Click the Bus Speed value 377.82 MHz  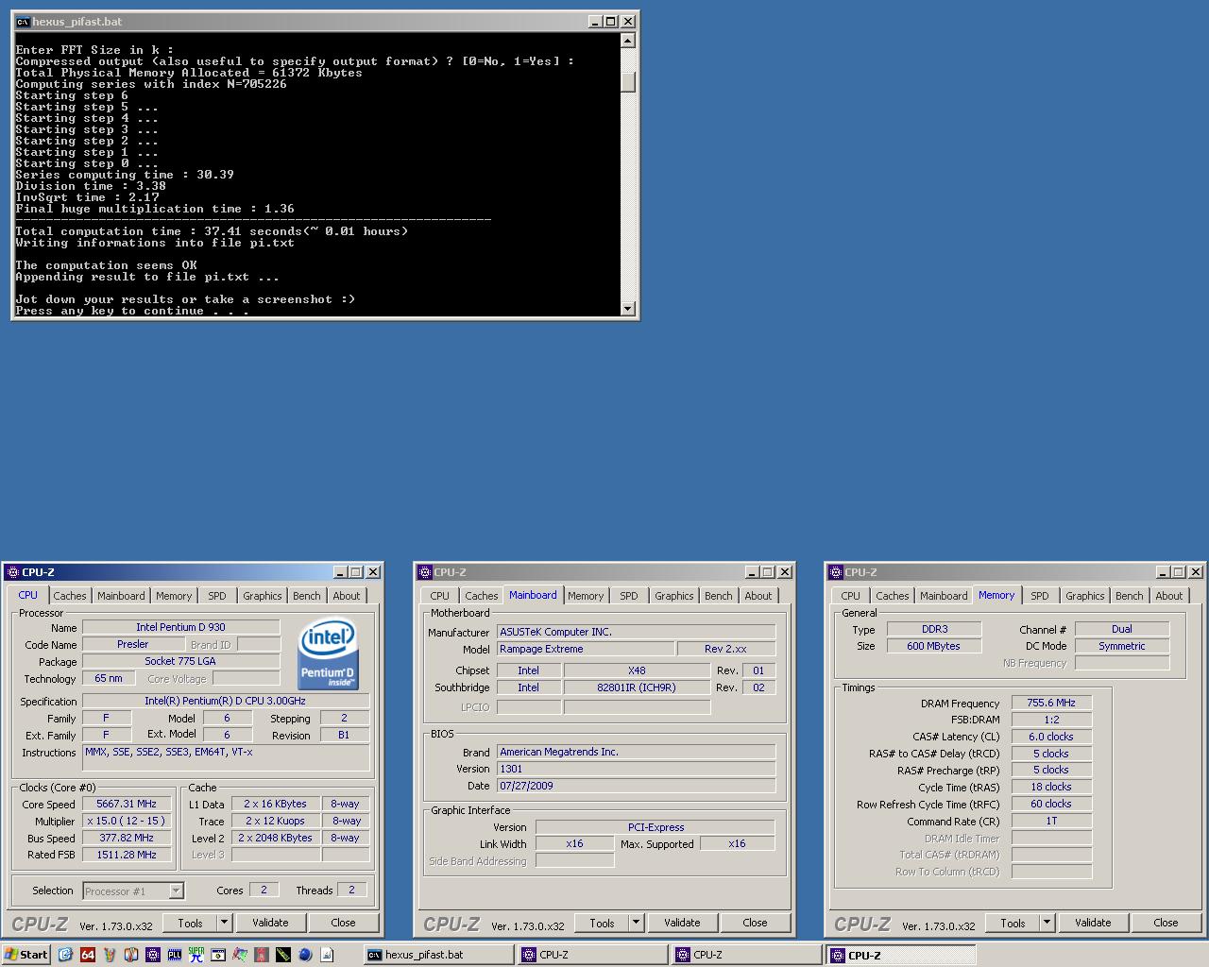click(127, 838)
